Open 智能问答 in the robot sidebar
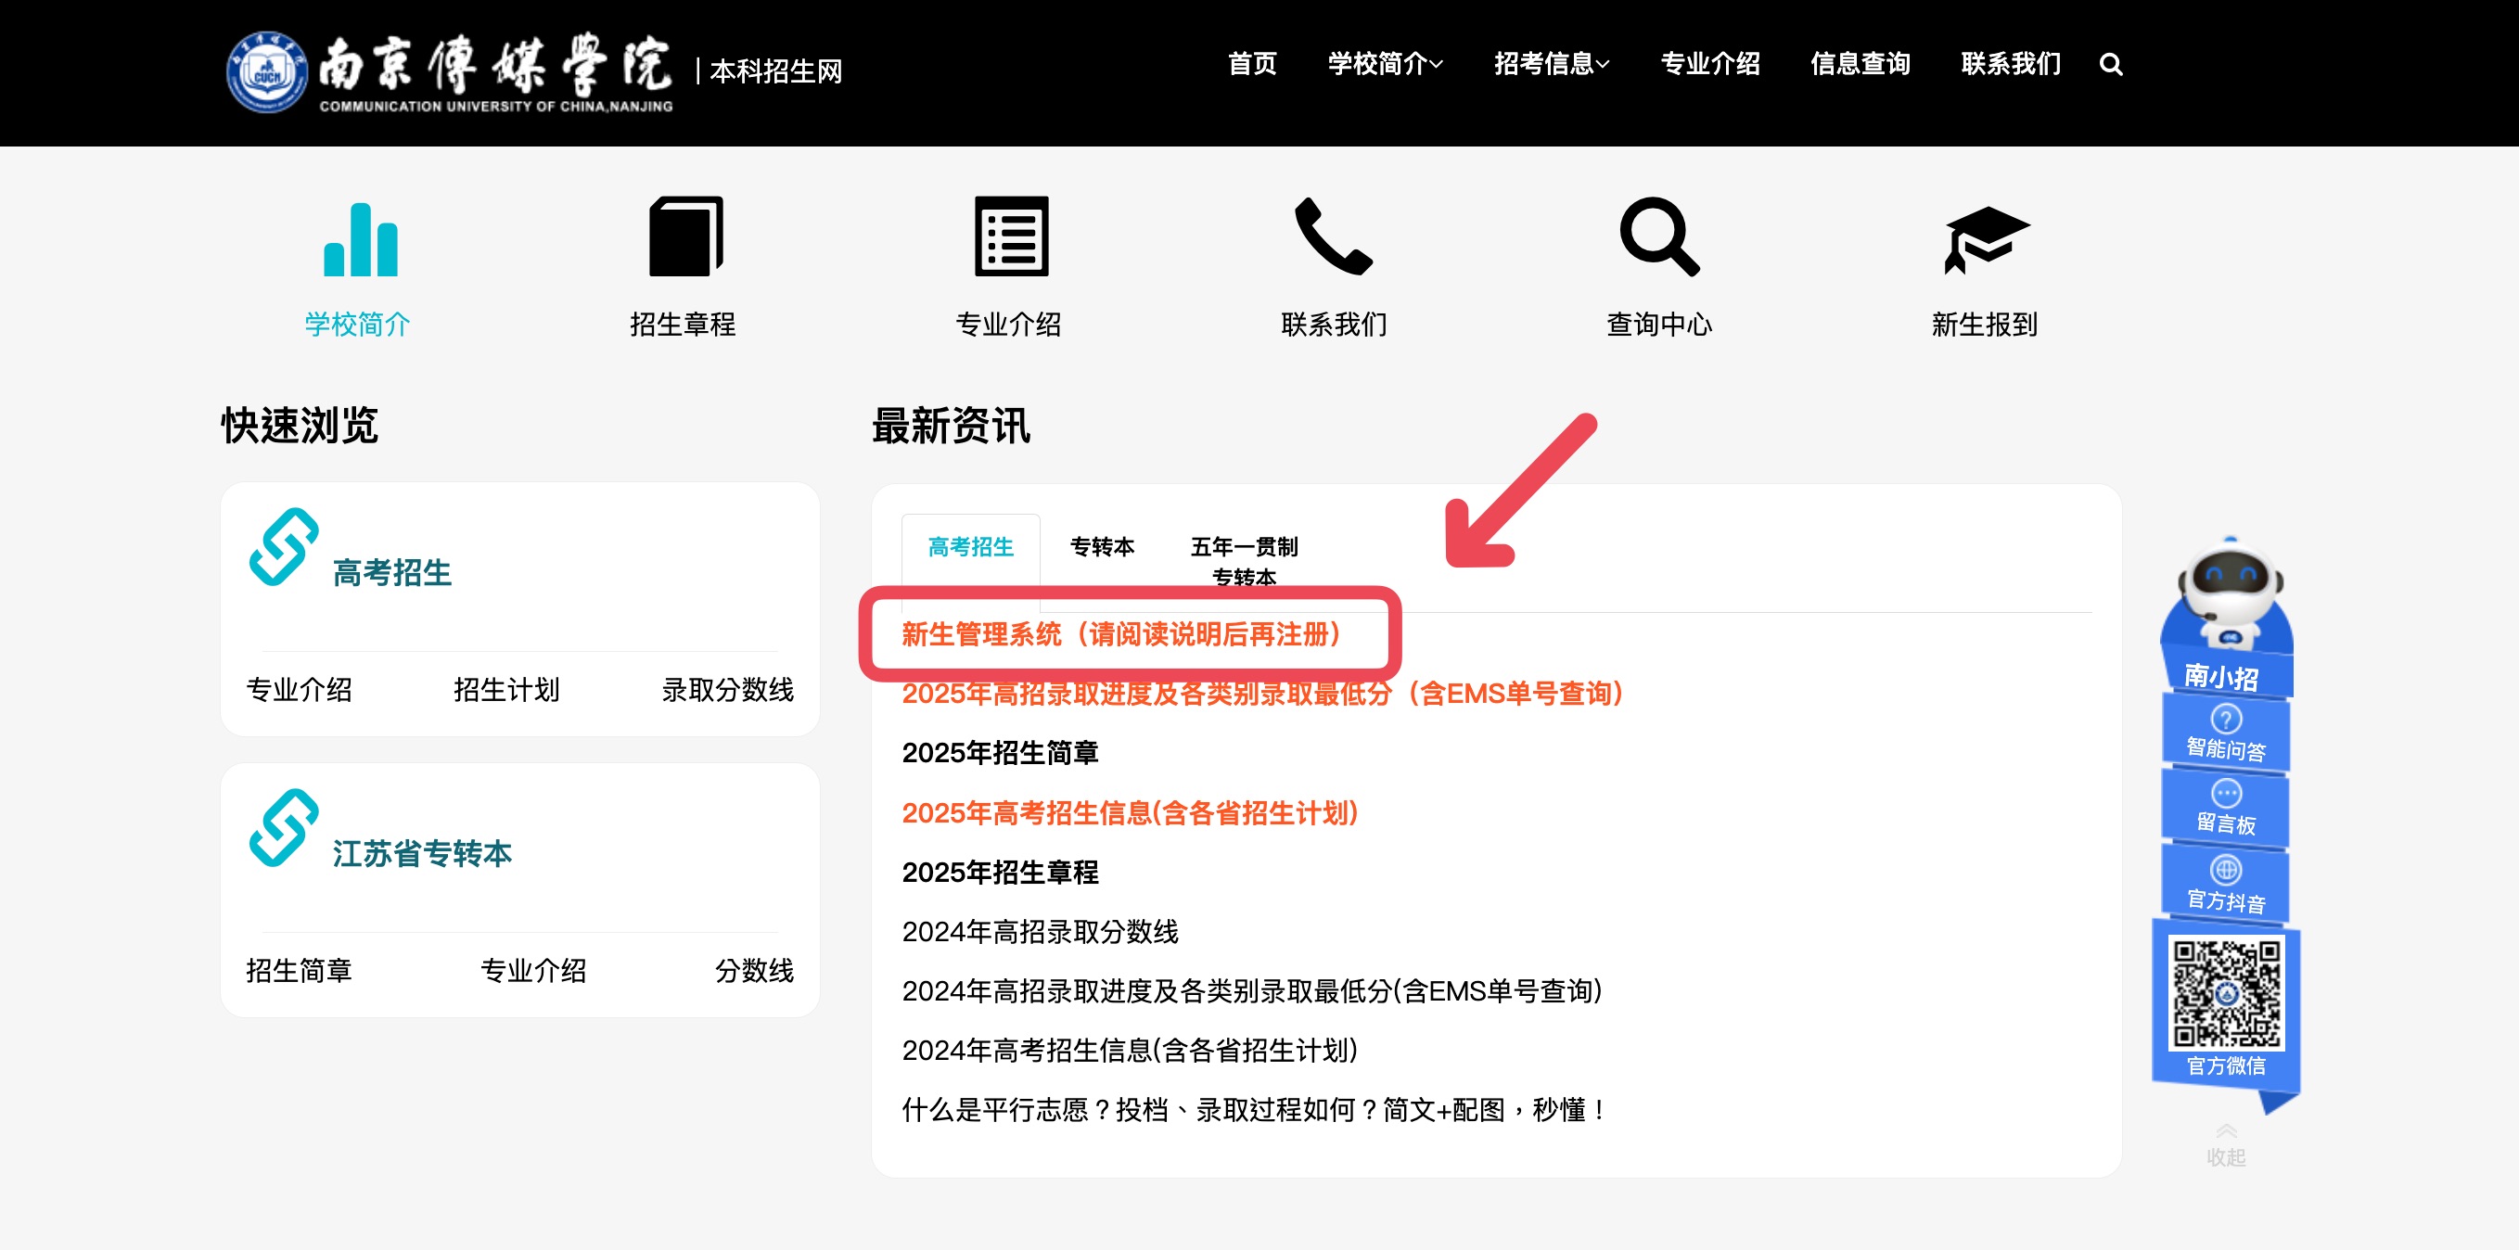The width and height of the screenshot is (2519, 1250). point(2226,733)
